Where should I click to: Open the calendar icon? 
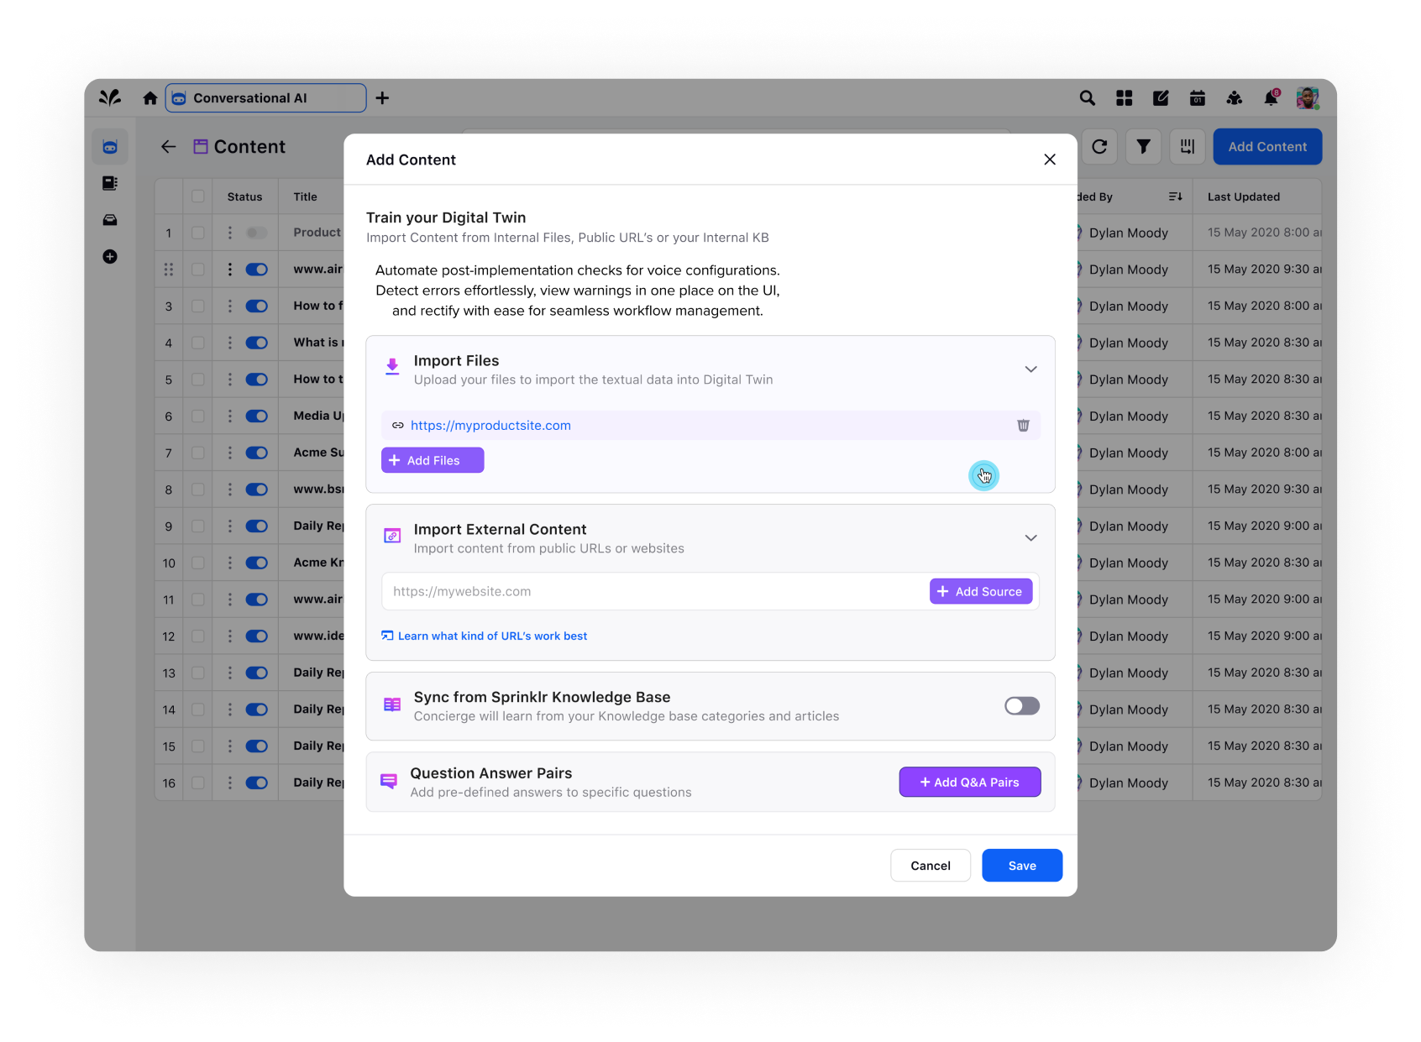(1198, 98)
